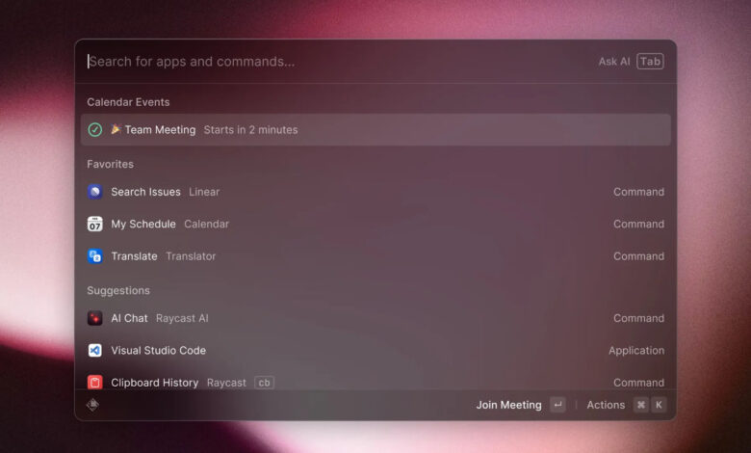Click the 'Linear' subtitle text
Viewport: 751px width, 453px height.
pyautogui.click(x=204, y=192)
